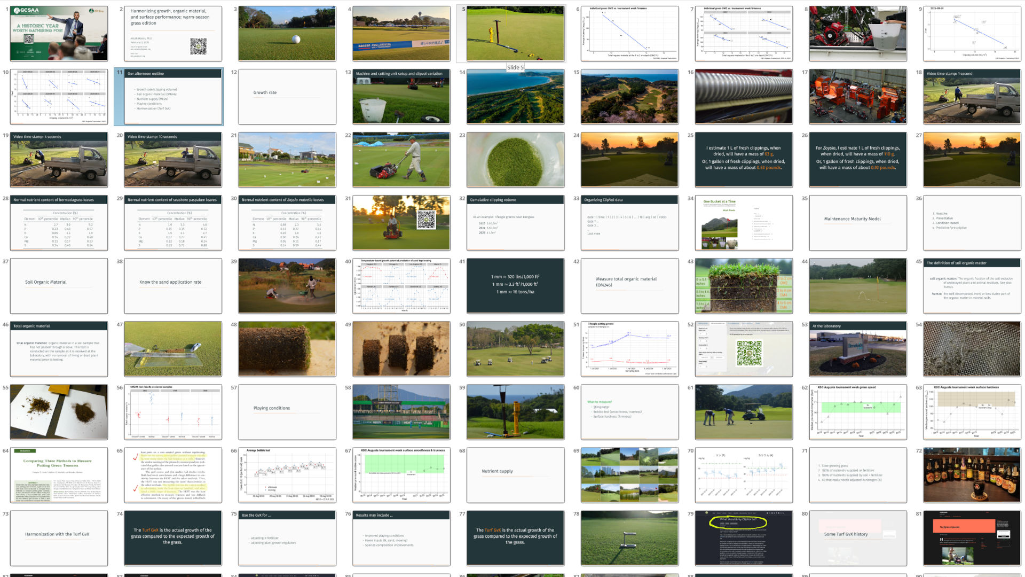Select the 'Know the sand application rate' slide
The image size is (1025, 577).
pyautogui.click(x=172, y=285)
